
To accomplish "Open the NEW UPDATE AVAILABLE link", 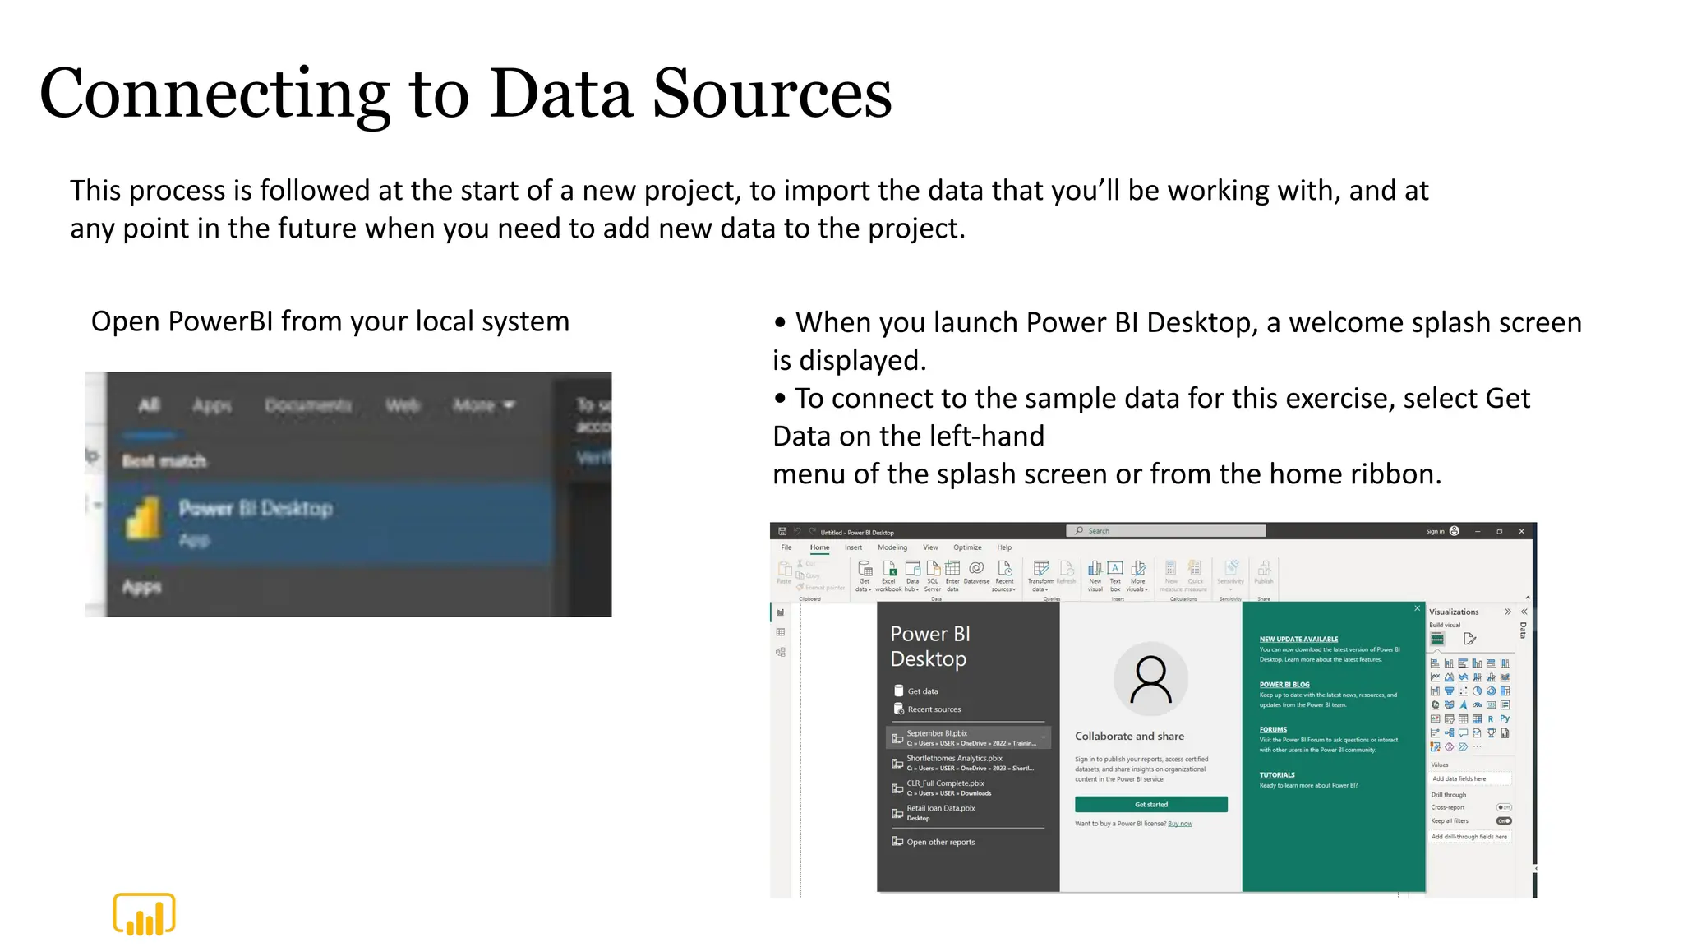I will (x=1298, y=639).
